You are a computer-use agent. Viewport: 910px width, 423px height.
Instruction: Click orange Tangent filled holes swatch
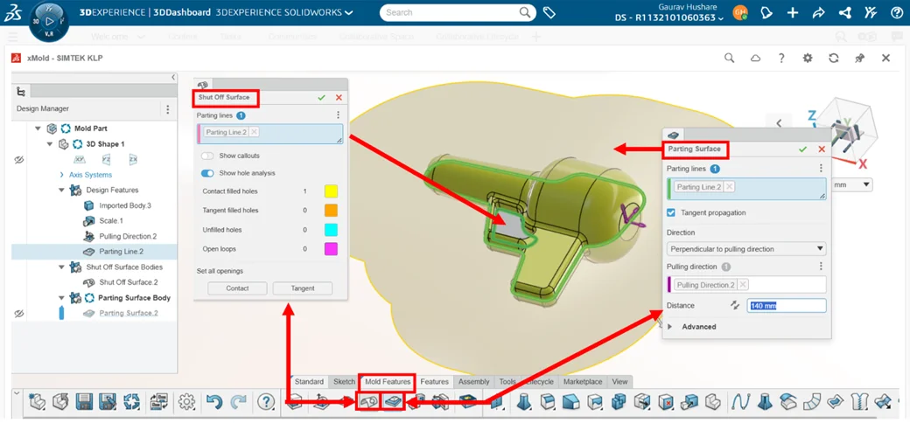331,211
